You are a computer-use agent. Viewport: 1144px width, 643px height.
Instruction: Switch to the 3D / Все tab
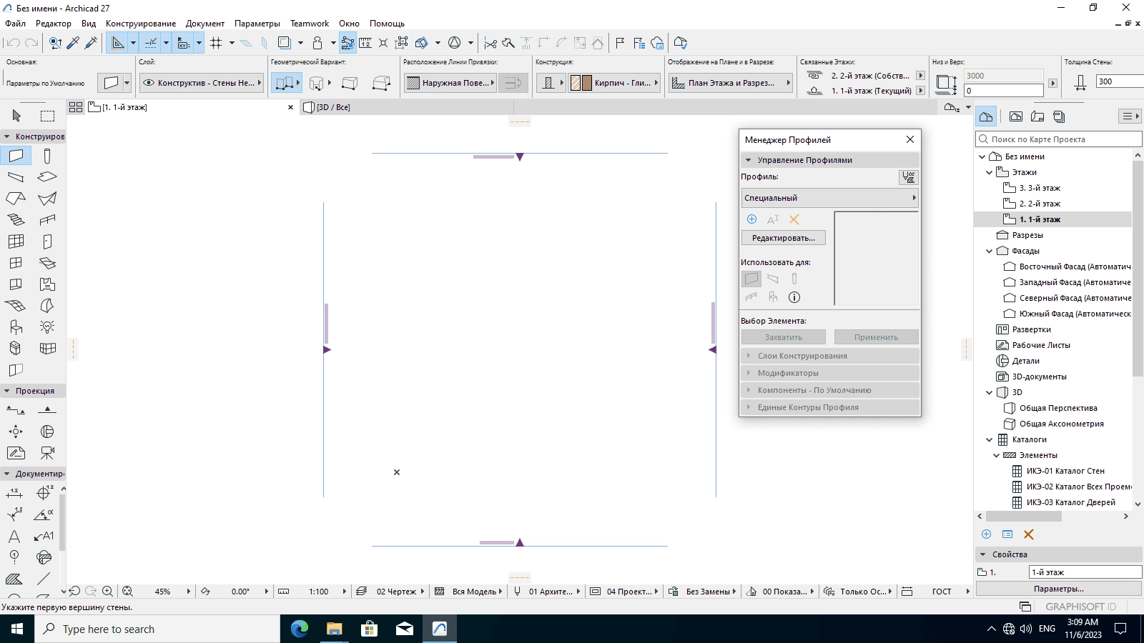pos(333,107)
